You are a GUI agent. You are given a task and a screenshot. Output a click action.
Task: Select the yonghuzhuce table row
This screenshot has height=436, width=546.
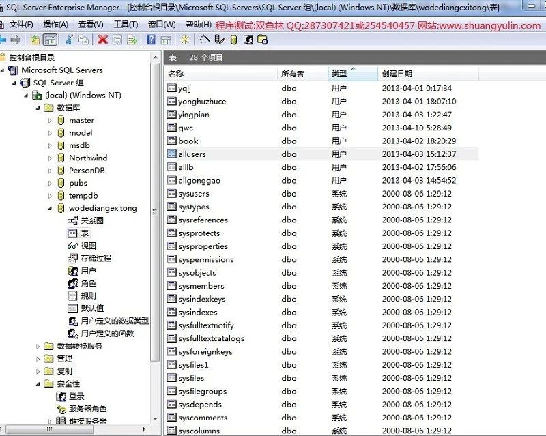point(321,102)
